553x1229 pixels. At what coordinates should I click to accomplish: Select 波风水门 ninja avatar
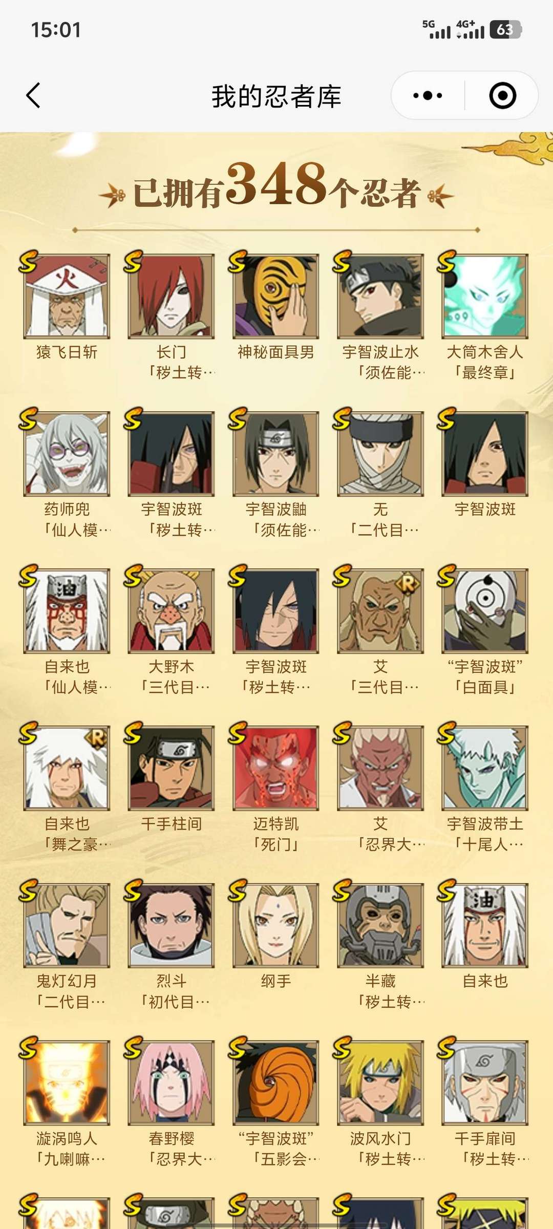(380, 1083)
